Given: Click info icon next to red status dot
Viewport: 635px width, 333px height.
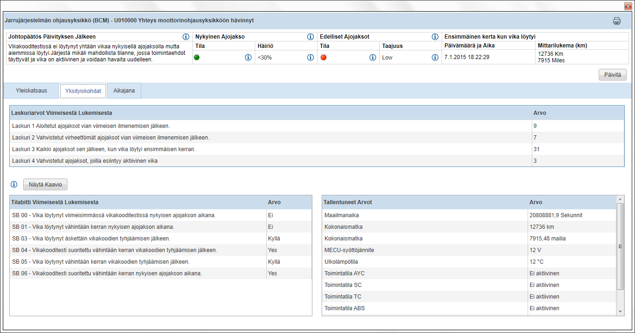Looking at the screenshot, I should point(373,57).
